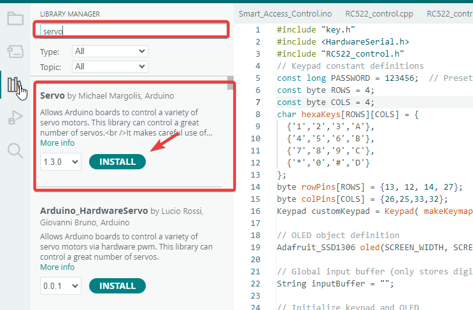This screenshot has height=310, width=473.
Task: Click the keypad row {'*','0','#','D'}
Action: [x=328, y=163]
